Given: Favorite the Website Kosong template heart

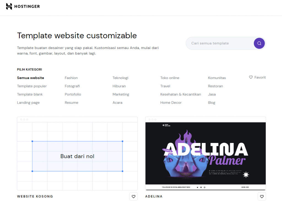Looking at the screenshot, I should [134, 196].
